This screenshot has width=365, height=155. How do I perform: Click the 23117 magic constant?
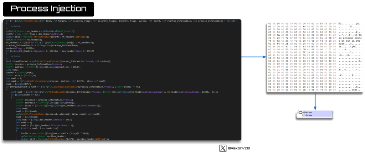tap(90, 51)
